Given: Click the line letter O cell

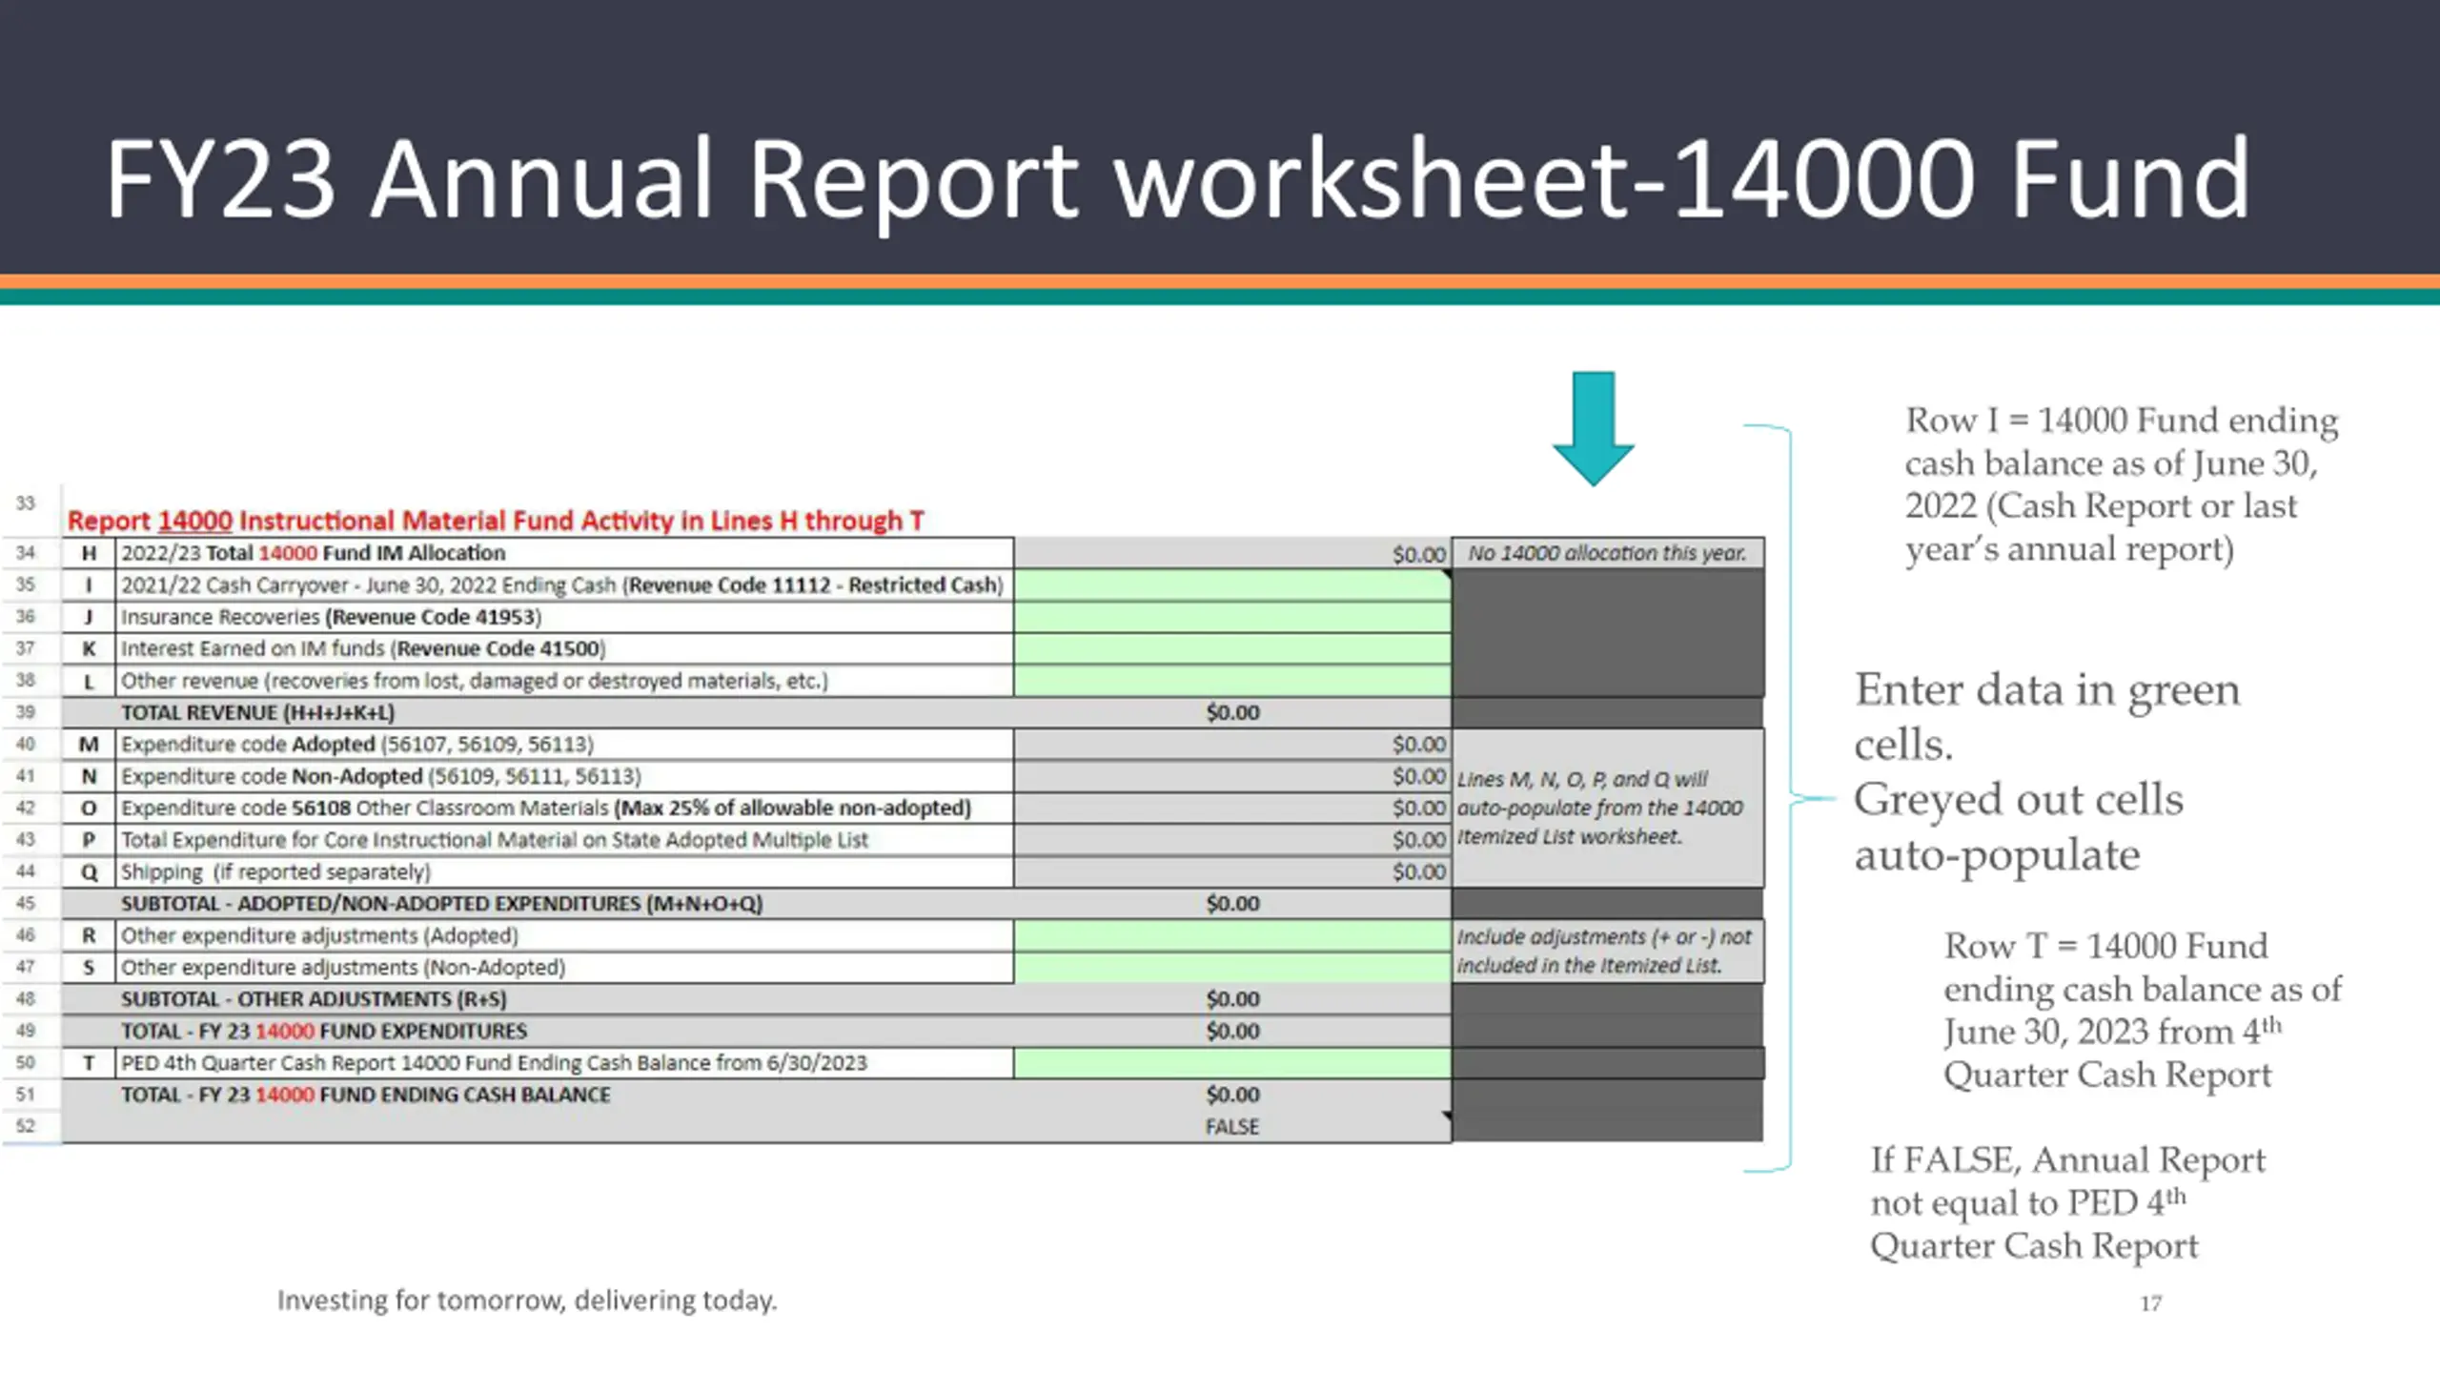Looking at the screenshot, I should tap(89, 808).
